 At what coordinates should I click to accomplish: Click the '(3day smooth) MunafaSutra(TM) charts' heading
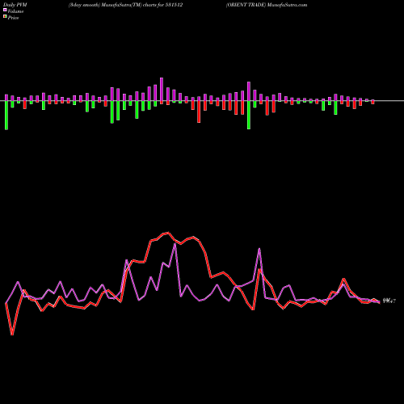112,5
